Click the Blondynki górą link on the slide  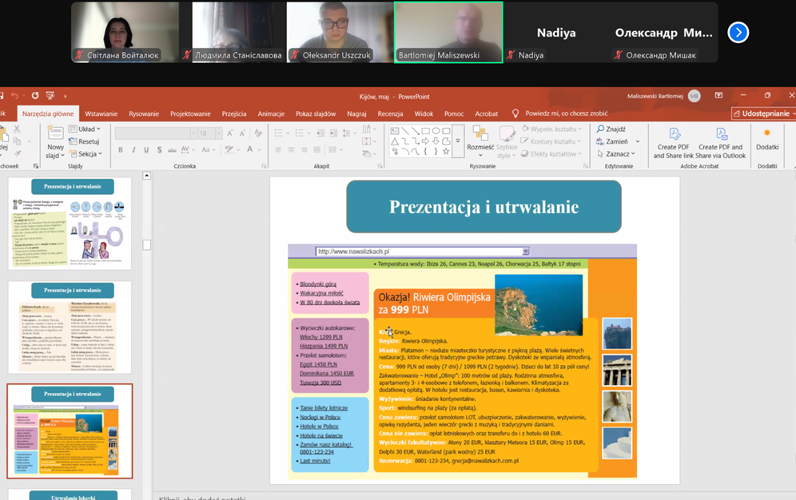[318, 284]
